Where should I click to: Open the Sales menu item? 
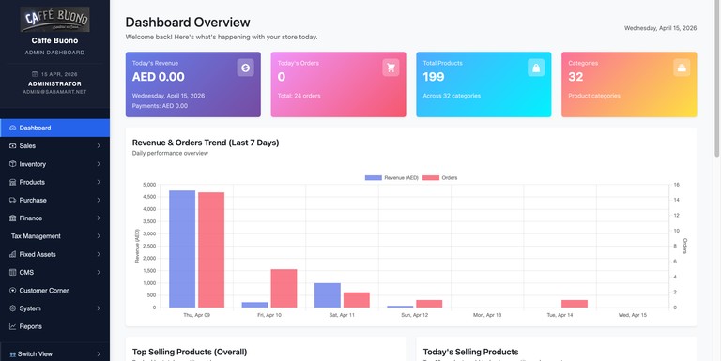(x=54, y=145)
